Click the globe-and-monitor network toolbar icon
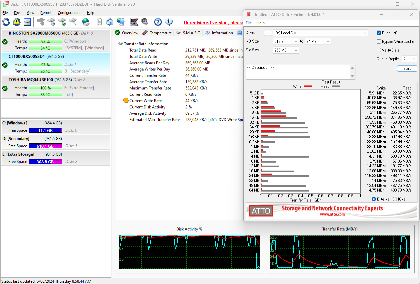 [x=121, y=22]
